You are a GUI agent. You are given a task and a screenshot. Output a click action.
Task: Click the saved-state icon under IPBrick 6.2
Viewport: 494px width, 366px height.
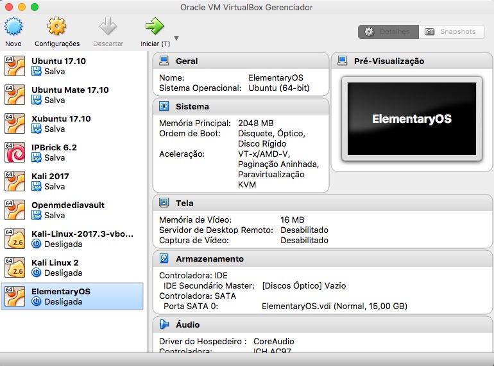[37, 157]
